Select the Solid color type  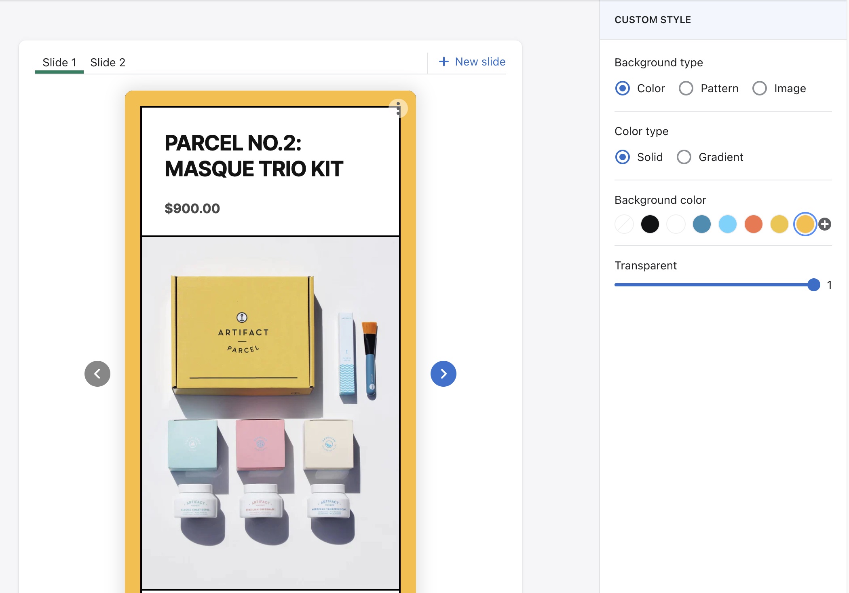click(x=622, y=157)
